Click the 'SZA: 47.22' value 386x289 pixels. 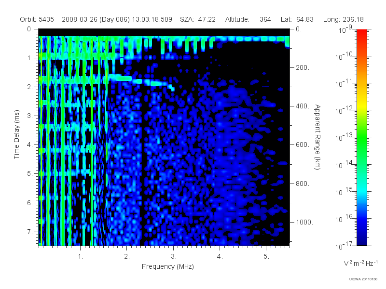[198, 19]
